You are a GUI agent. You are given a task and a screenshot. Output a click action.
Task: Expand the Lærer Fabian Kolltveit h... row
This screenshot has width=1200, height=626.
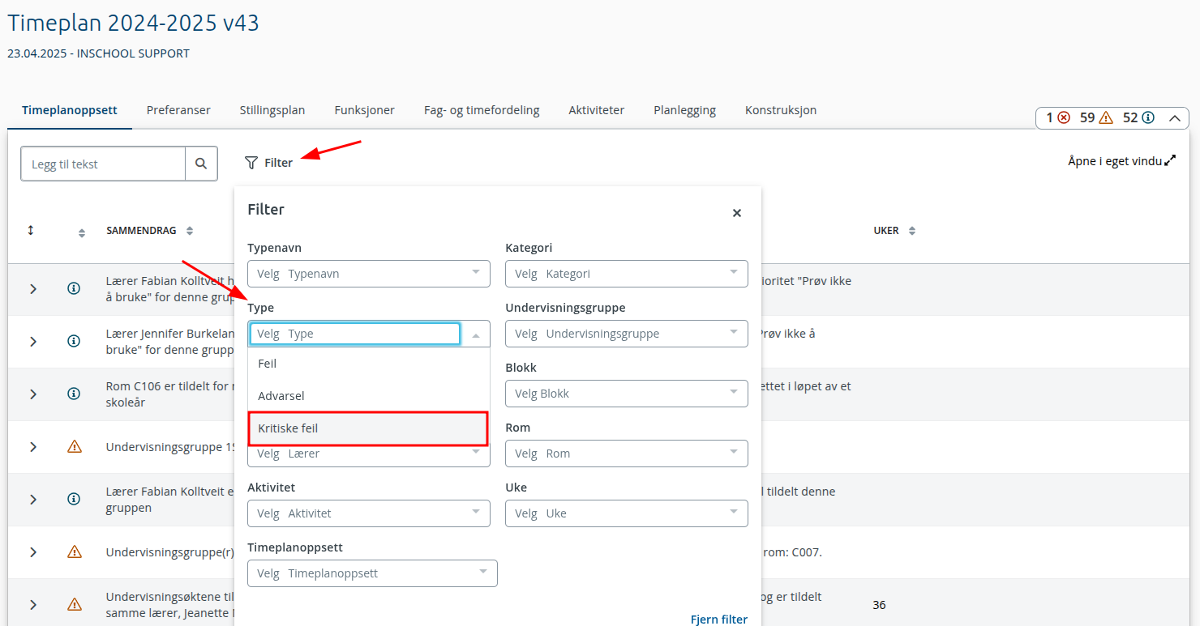coord(33,288)
